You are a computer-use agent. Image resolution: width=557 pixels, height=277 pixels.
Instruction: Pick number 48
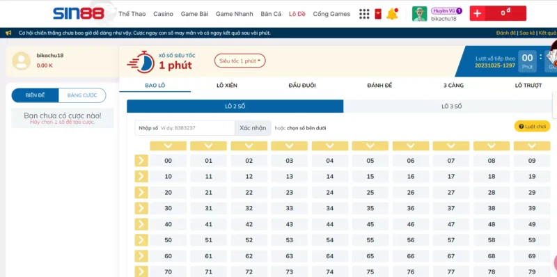[x=492, y=224]
